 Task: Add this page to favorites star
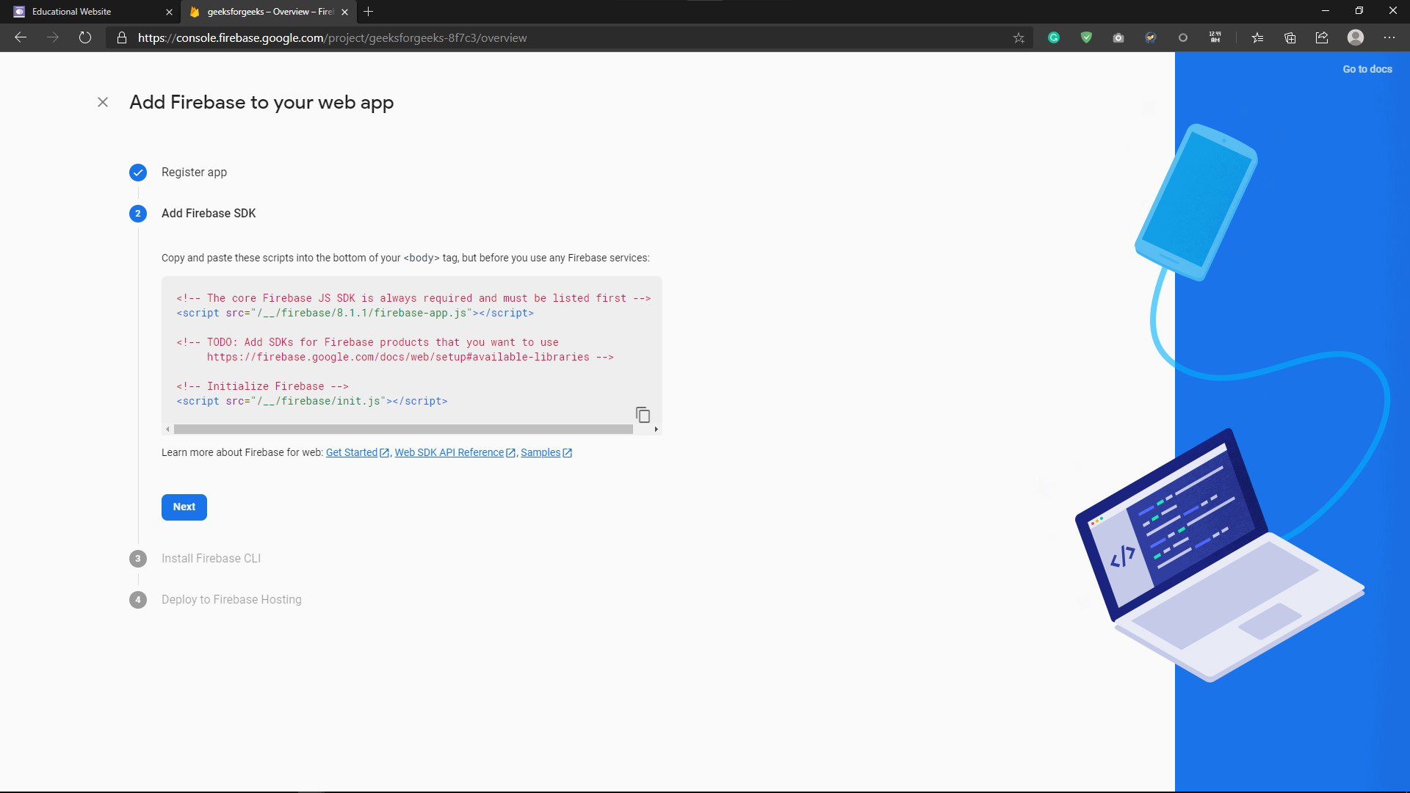[1019, 38]
